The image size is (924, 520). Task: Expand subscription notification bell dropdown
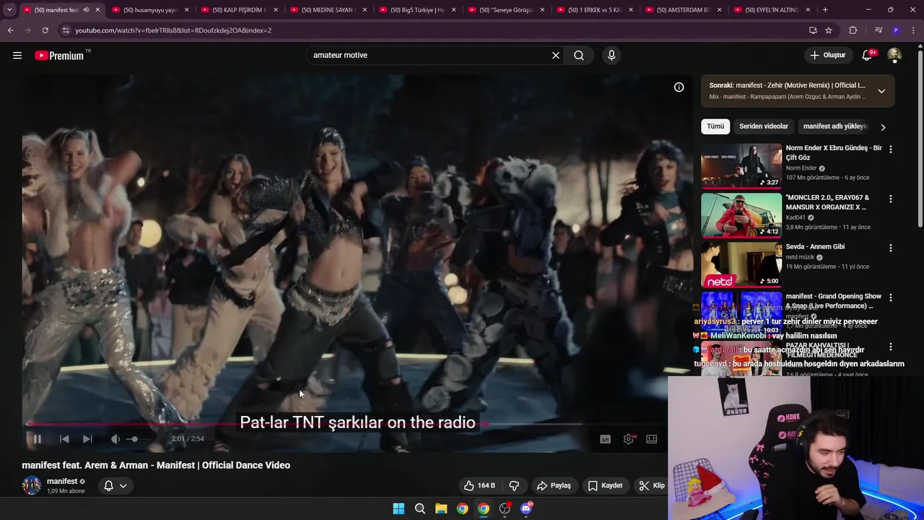pos(115,485)
